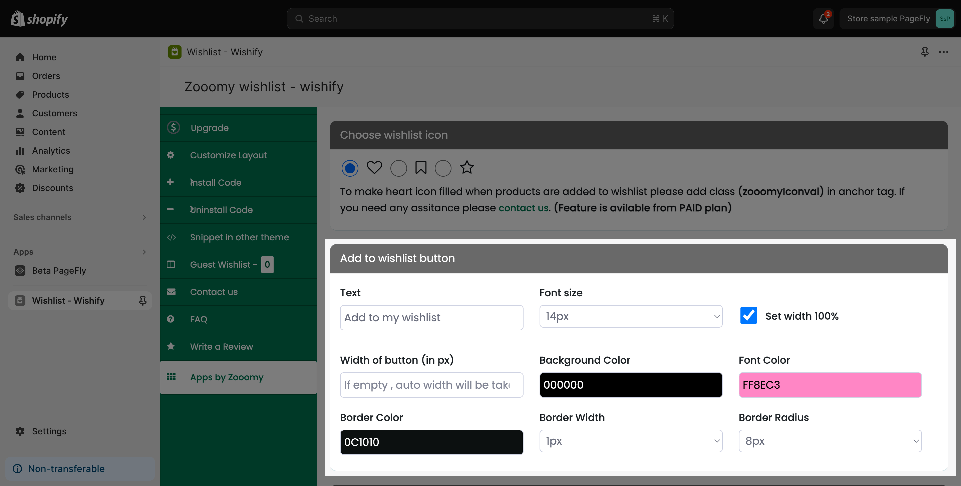Go to Install Code
Image resolution: width=961 pixels, height=486 pixels.
tap(239, 183)
